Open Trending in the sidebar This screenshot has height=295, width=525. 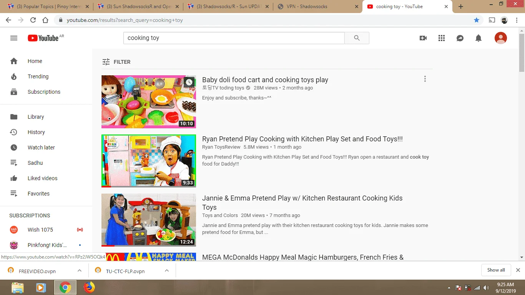(x=46, y=76)
